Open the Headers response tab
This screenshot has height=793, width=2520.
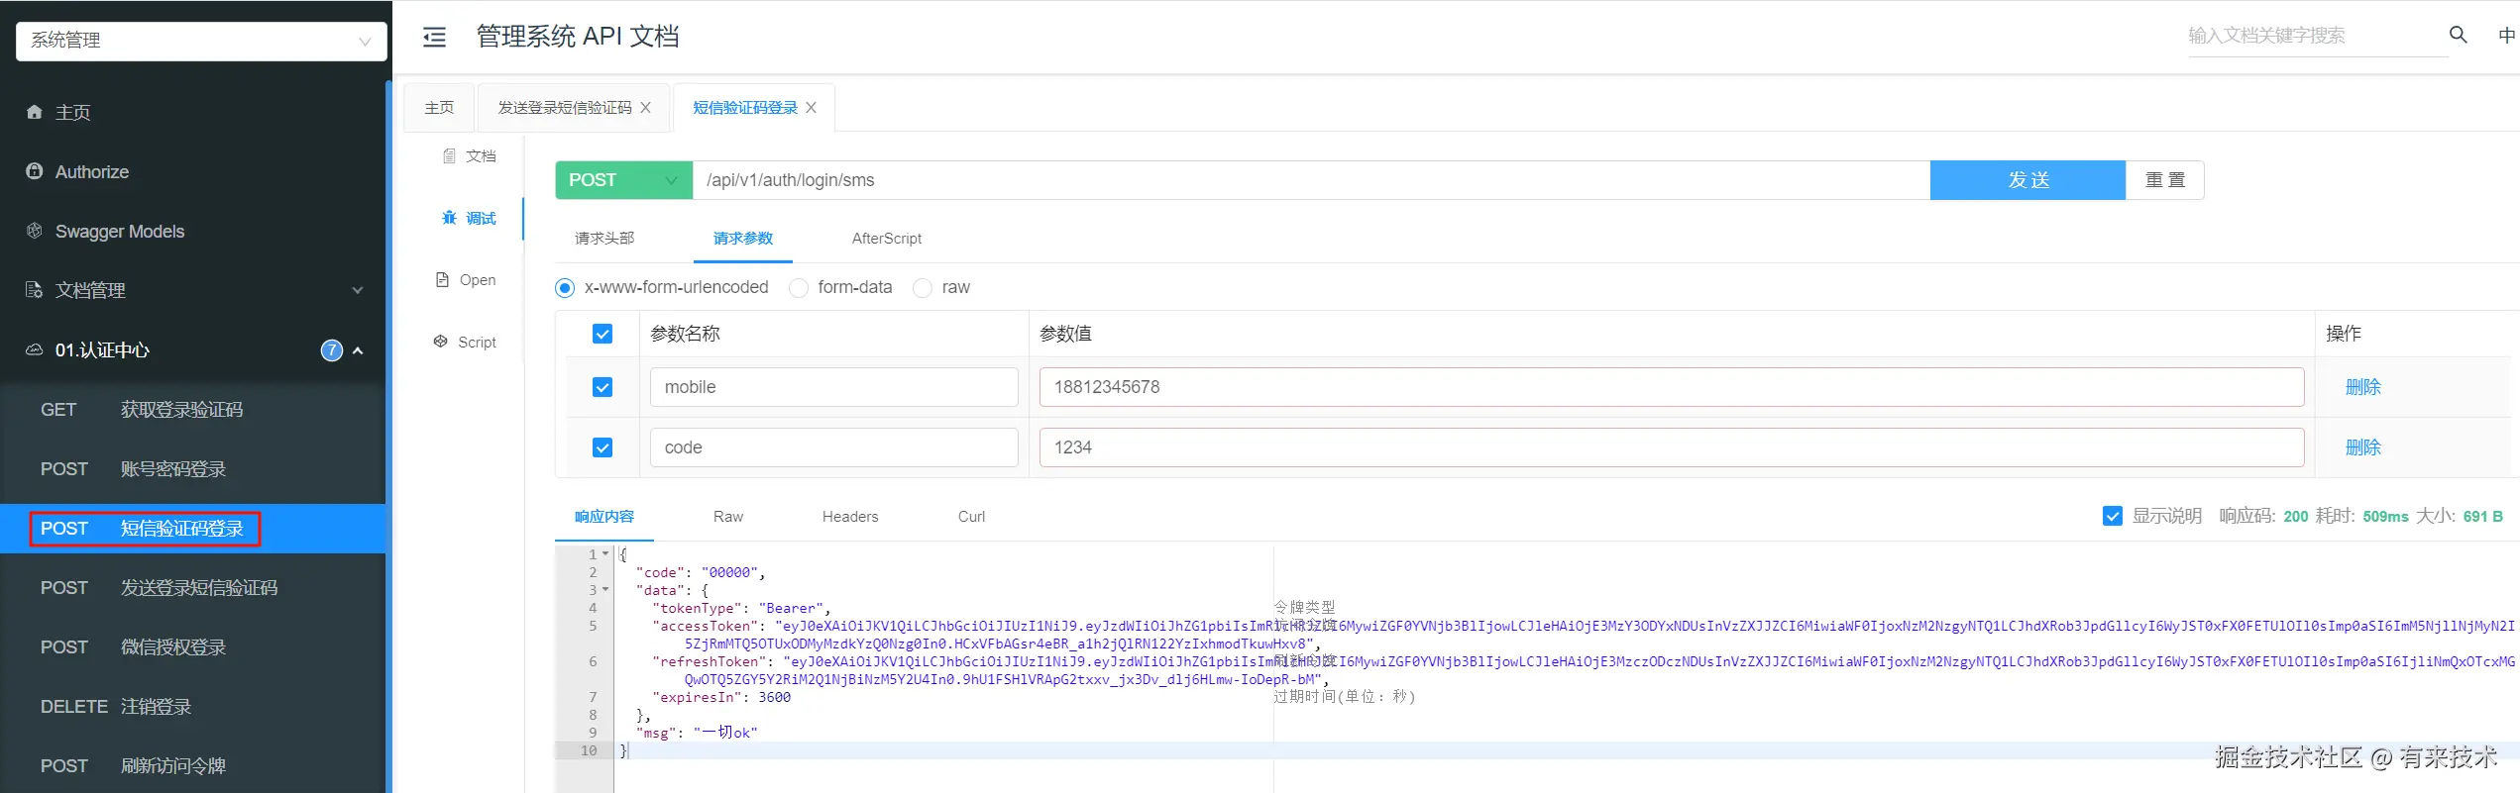[850, 517]
